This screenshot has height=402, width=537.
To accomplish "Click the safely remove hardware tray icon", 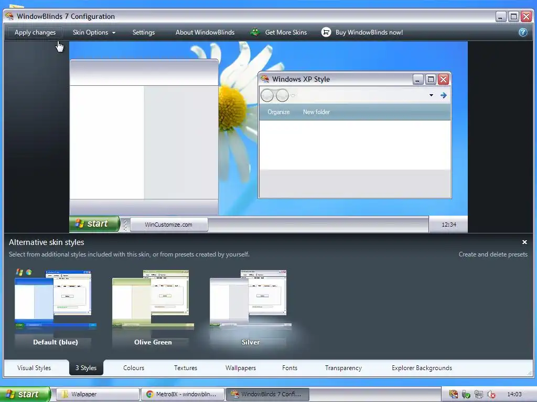I will coord(466,395).
